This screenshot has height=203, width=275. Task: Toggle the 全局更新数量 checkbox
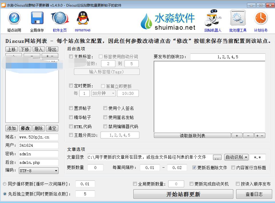135,184
